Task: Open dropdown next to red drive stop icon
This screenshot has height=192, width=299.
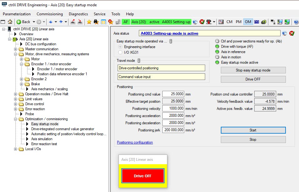Action: 214,22
